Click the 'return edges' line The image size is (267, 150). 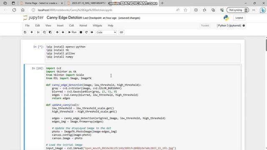[x=61, y=98]
